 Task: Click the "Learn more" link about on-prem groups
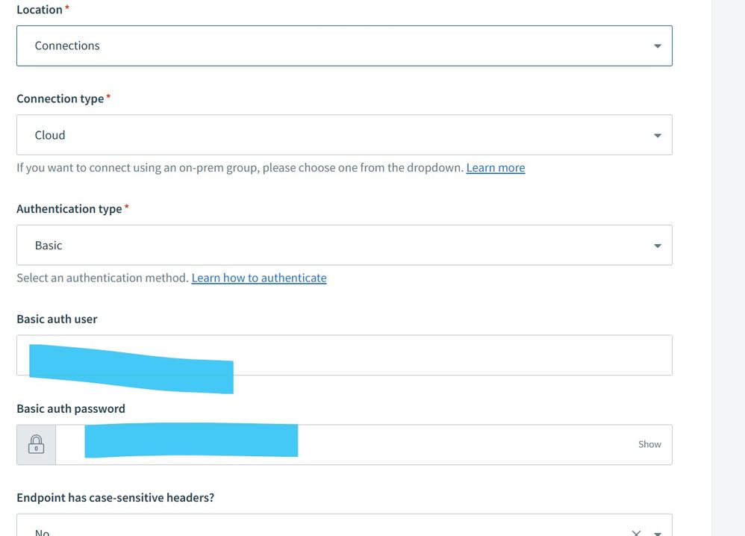pyautogui.click(x=495, y=167)
